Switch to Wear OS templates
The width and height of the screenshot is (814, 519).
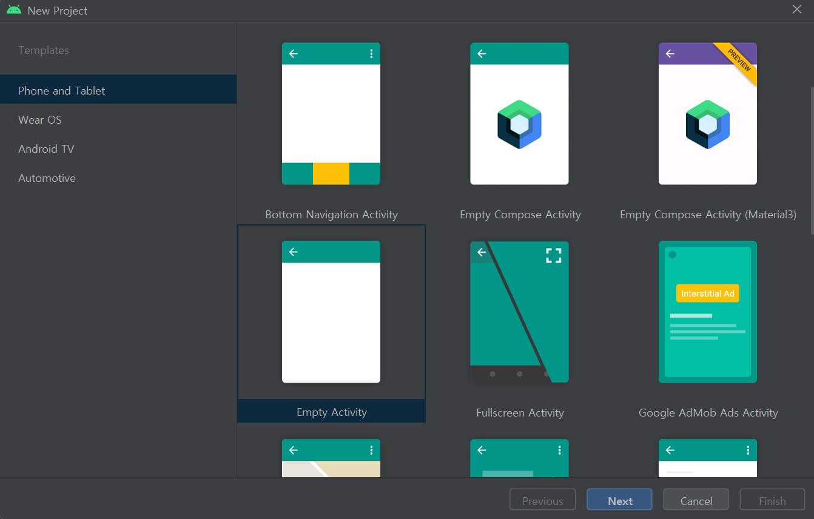click(x=118, y=119)
